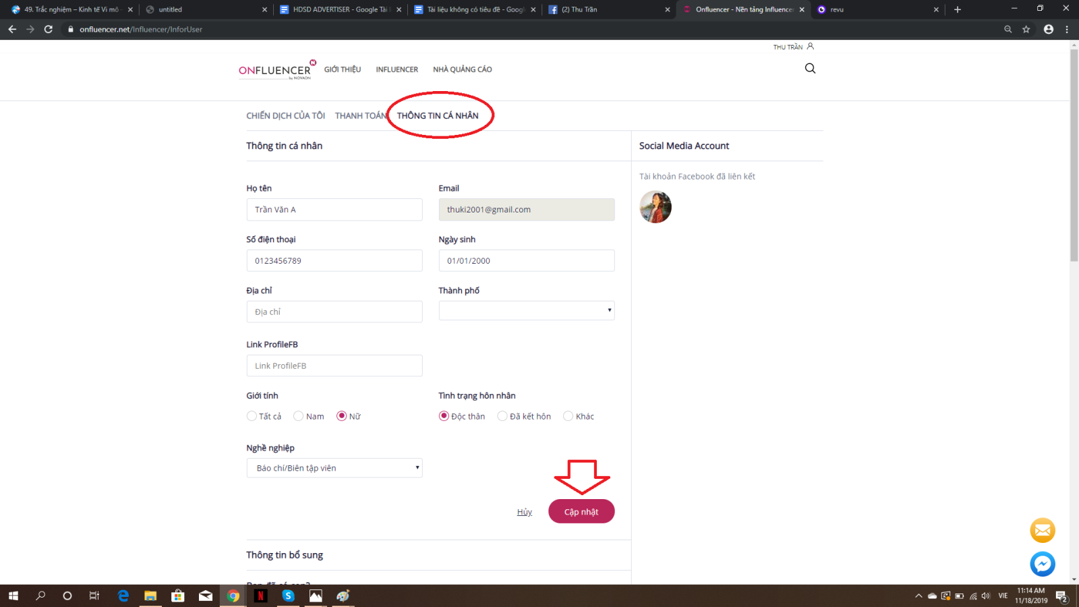Open the site search magnifier icon
The image size is (1079, 607).
[810, 68]
